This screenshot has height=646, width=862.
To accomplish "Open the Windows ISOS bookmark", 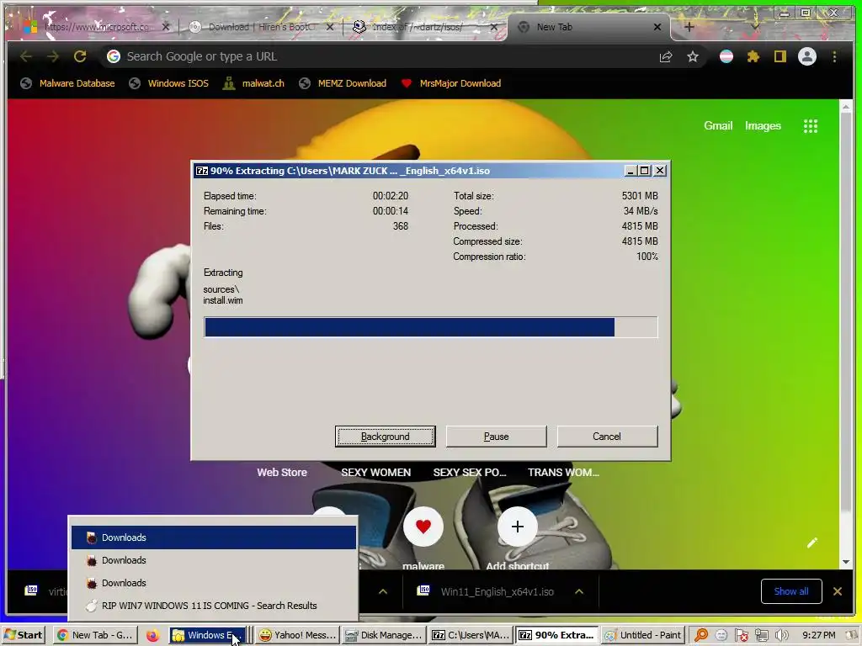I will click(x=168, y=83).
